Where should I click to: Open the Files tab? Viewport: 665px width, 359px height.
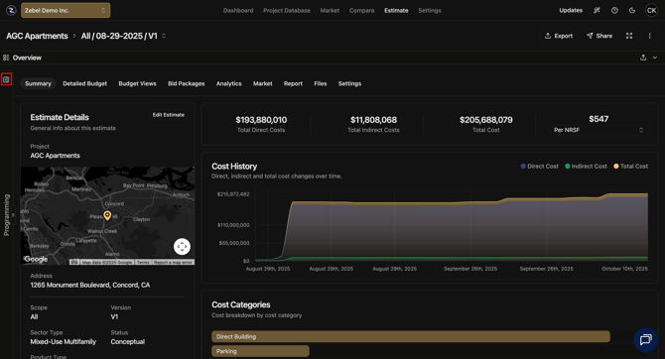321,83
